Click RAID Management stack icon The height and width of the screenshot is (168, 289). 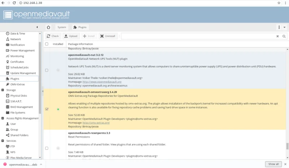click(8, 107)
